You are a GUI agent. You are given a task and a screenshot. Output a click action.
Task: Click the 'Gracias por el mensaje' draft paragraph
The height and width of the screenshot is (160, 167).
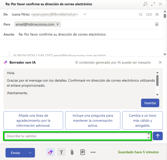coord(81,83)
